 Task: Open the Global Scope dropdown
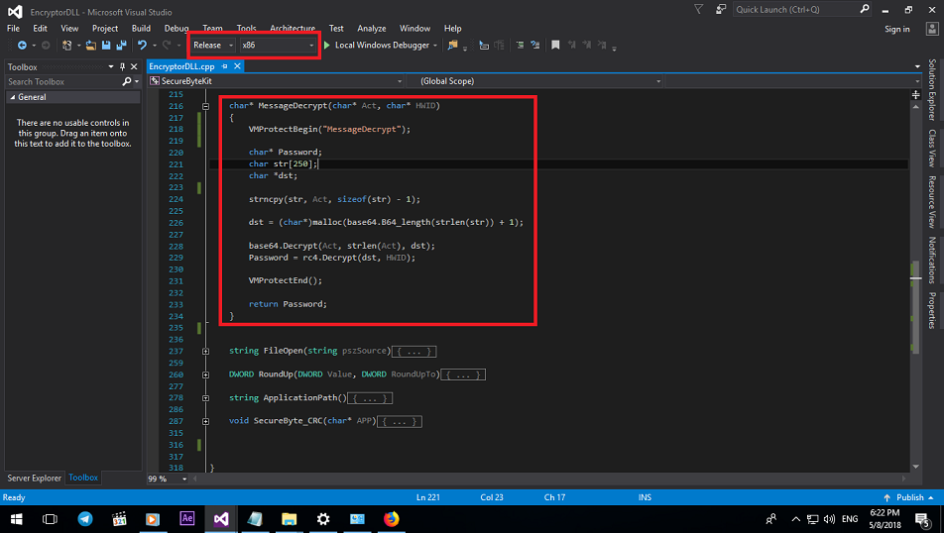point(534,81)
